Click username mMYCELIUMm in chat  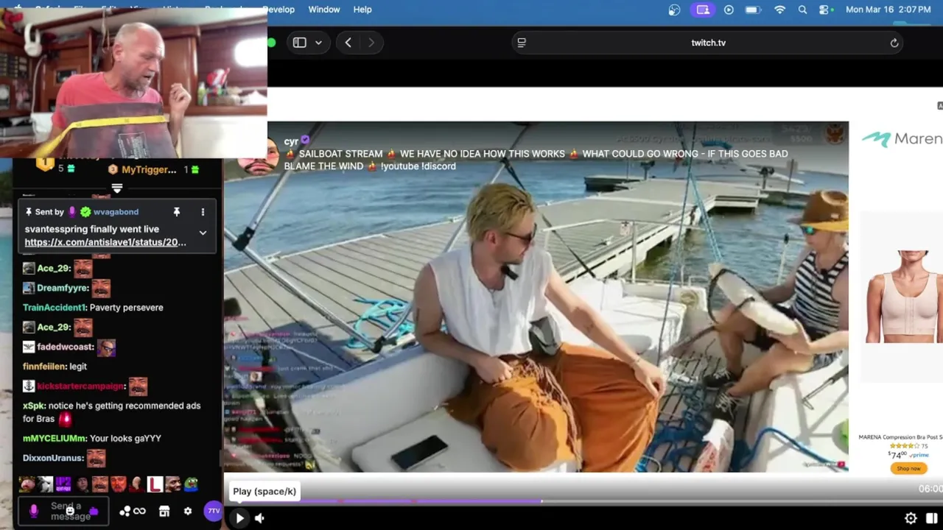tap(55, 438)
